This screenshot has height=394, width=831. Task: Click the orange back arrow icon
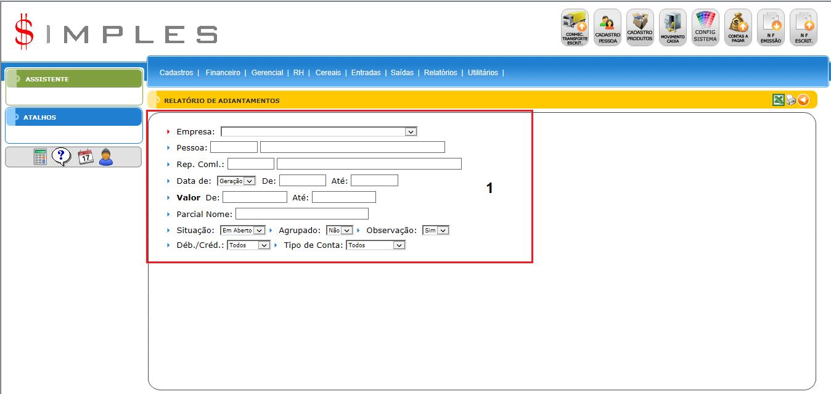click(803, 100)
